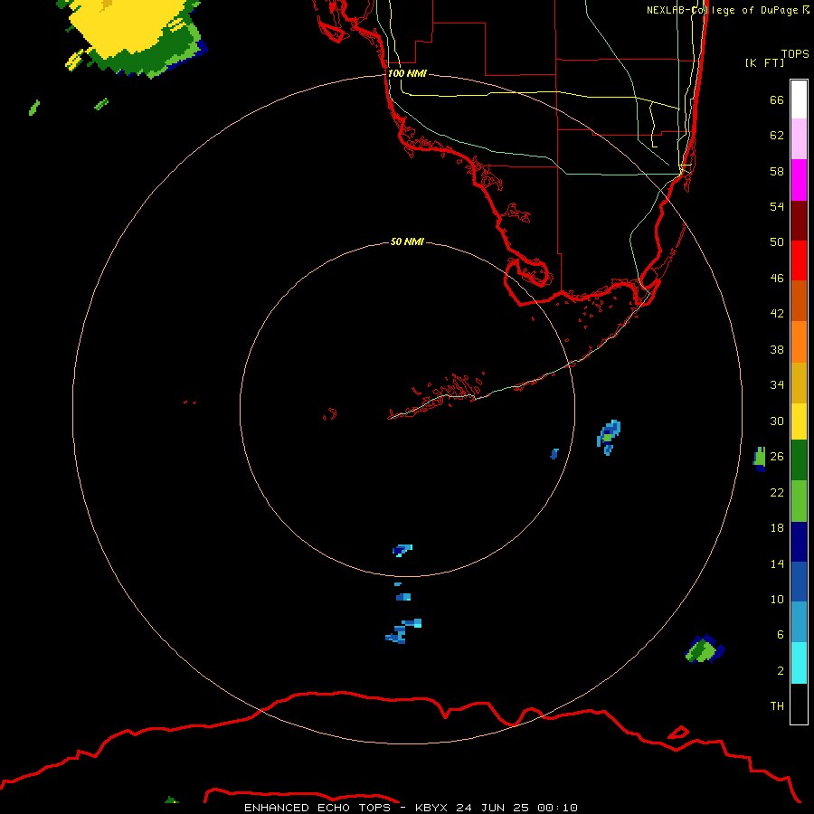Click the '54' legend value

click(777, 206)
